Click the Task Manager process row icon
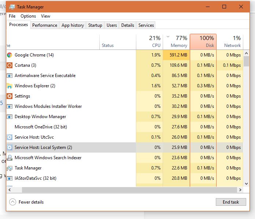Image resolution: width=255 pixels, height=219 pixels. tap(10, 168)
